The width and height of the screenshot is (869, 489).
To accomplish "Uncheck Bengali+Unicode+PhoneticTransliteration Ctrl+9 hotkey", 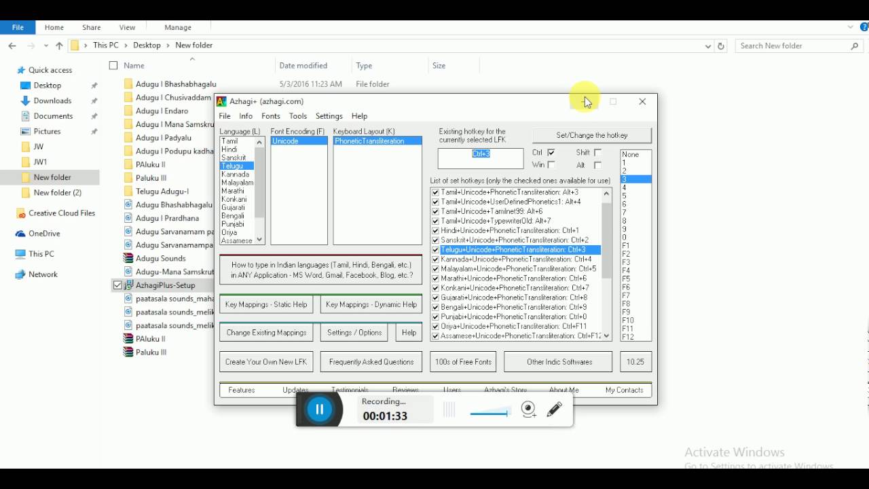I will 436,307.
